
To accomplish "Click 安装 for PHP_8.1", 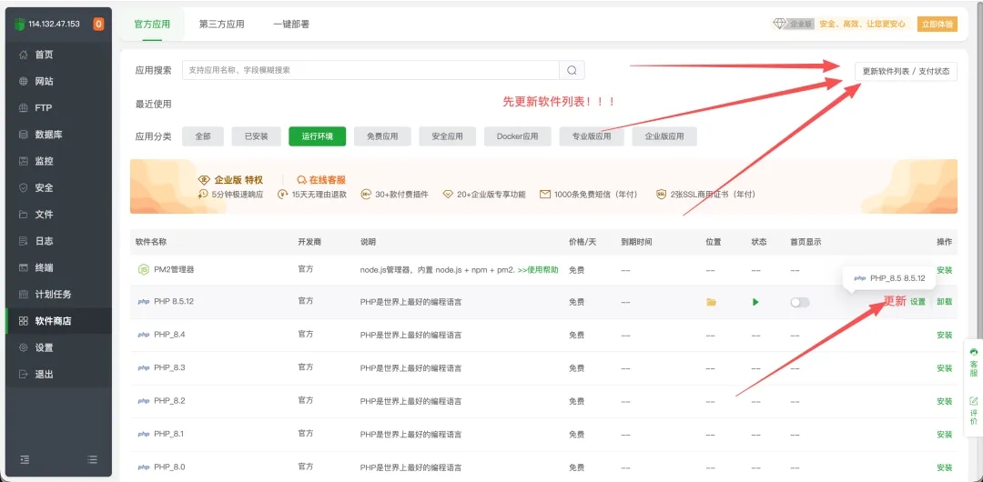I will pos(944,434).
